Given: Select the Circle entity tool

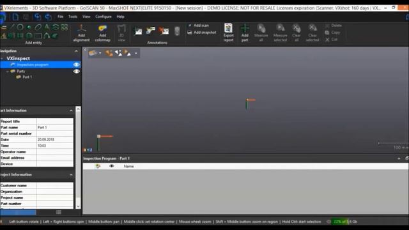Looking at the screenshot, I should [x=20, y=27].
